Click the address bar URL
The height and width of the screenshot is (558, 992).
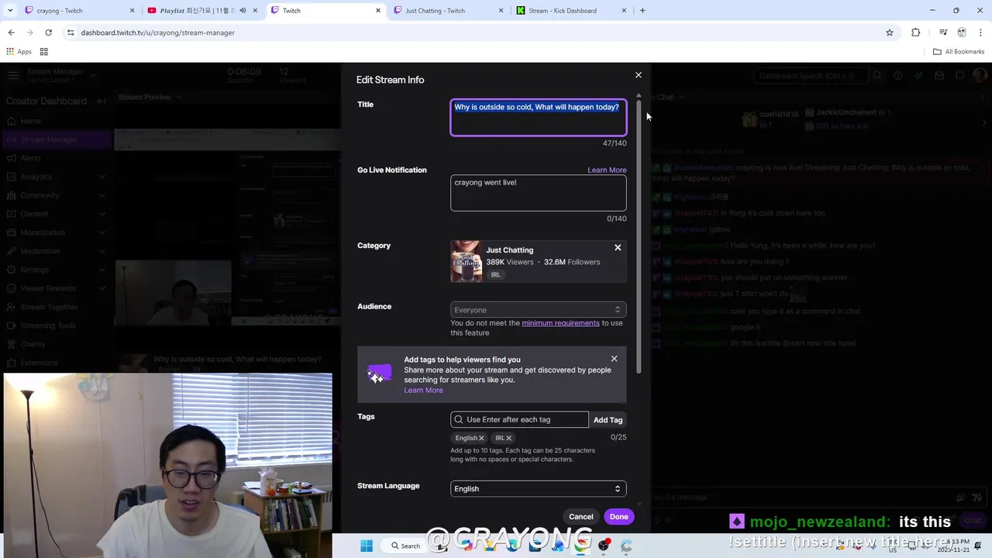pyautogui.click(x=158, y=33)
